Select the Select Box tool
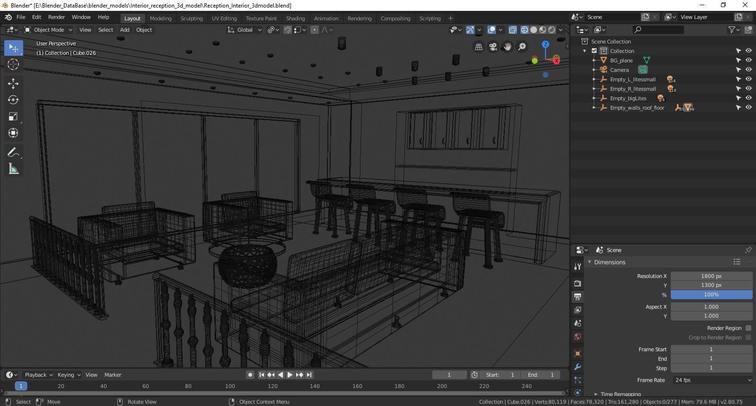Viewport: 756px width, 406px height. [x=13, y=48]
